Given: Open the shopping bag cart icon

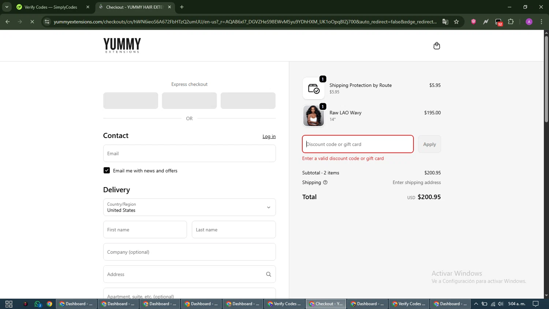Looking at the screenshot, I should pyautogui.click(x=436, y=46).
